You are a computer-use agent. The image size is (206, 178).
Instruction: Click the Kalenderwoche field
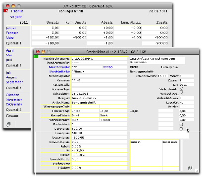[162, 76]
